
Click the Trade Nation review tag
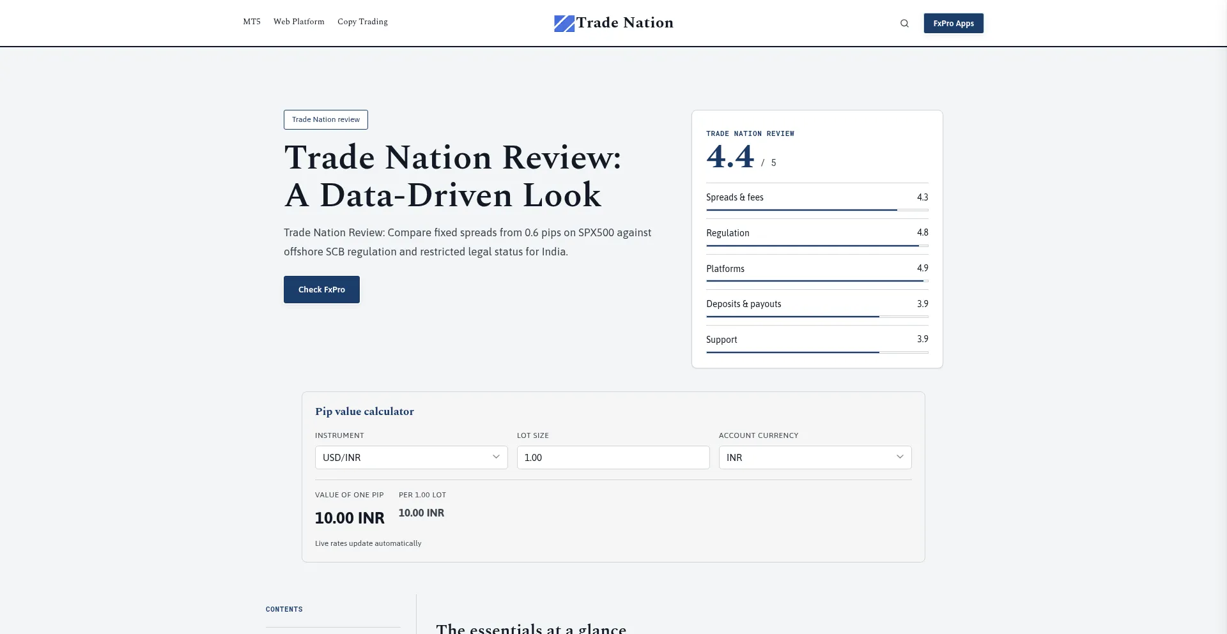pyautogui.click(x=326, y=119)
